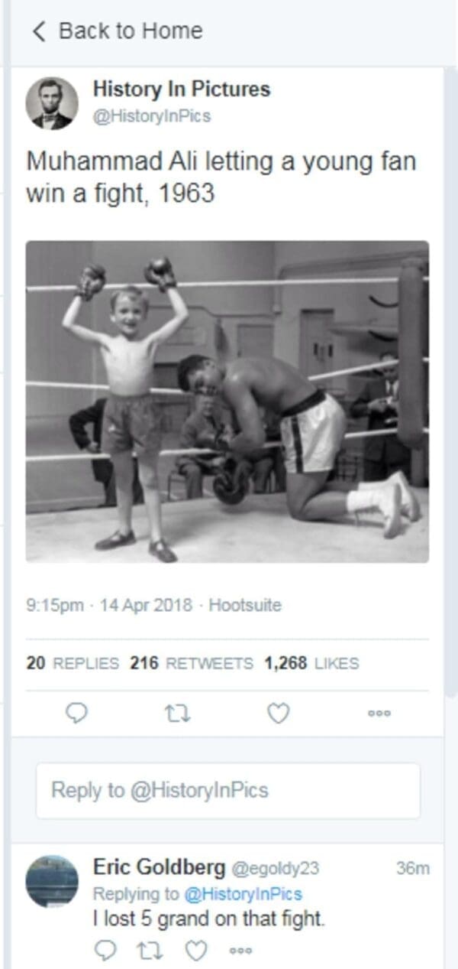458x969 pixels.
Task: Click the blue @HistoryInPics mention in reply
Action: tap(244, 893)
